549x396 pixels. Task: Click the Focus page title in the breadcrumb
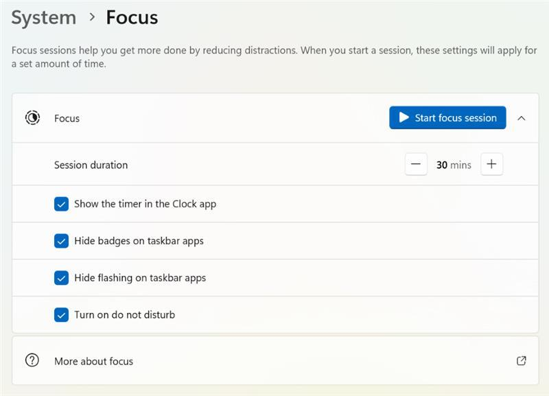(132, 17)
